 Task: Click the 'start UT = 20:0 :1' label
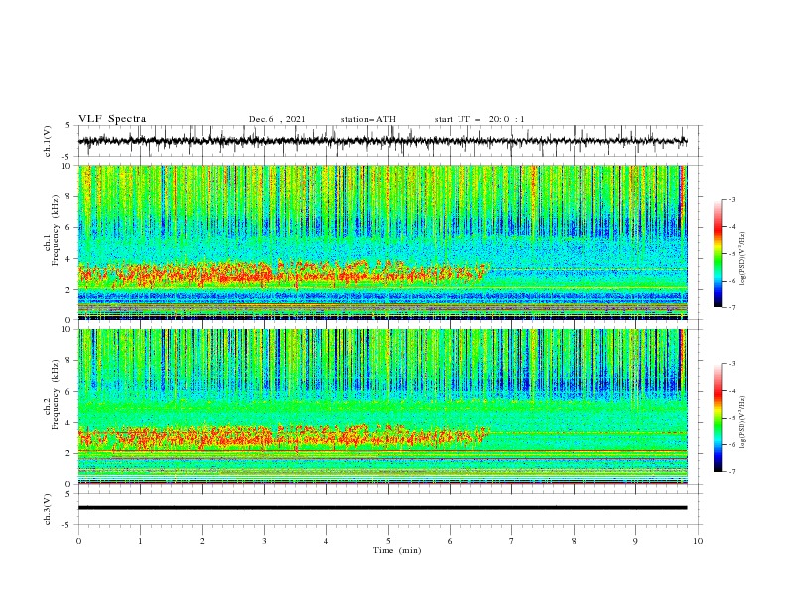[479, 119]
